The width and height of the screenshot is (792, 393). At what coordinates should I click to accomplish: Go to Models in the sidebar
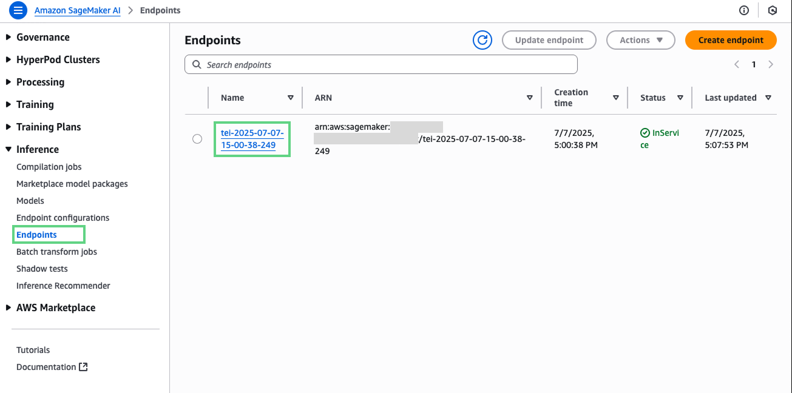30,201
